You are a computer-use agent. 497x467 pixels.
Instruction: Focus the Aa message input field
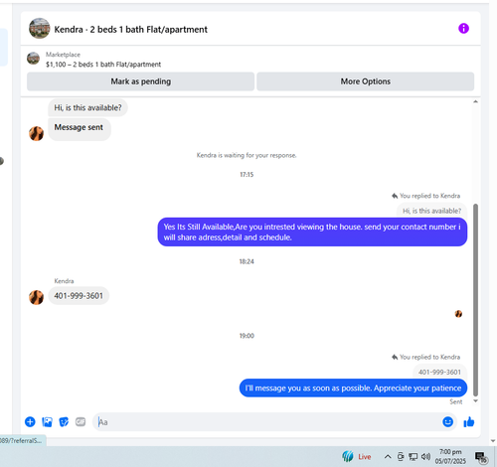pyautogui.click(x=266, y=421)
